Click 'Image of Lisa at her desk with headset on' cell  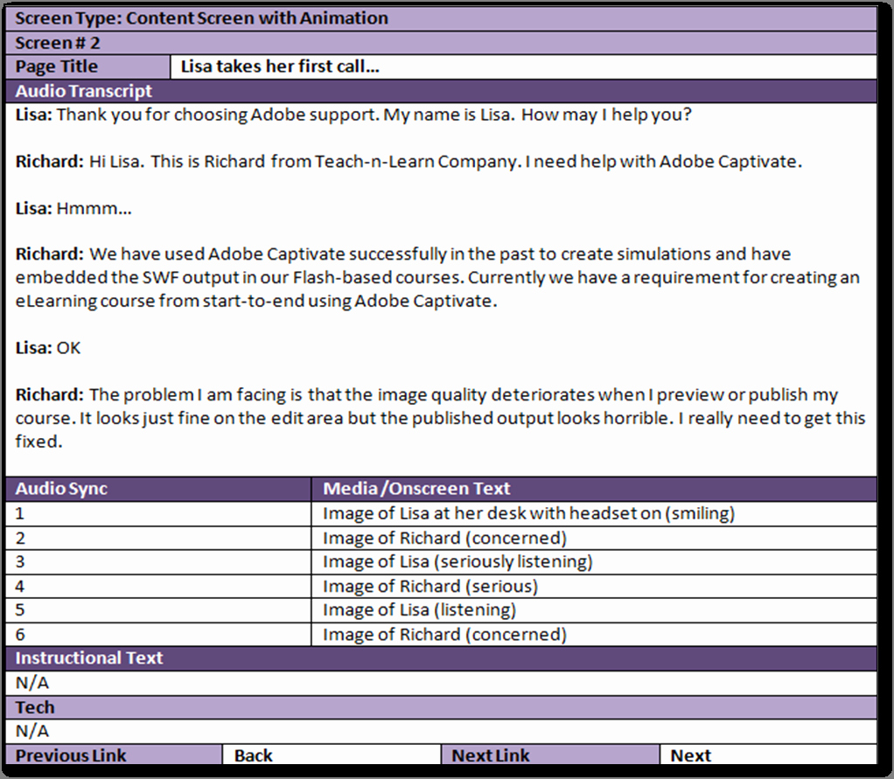(x=594, y=514)
